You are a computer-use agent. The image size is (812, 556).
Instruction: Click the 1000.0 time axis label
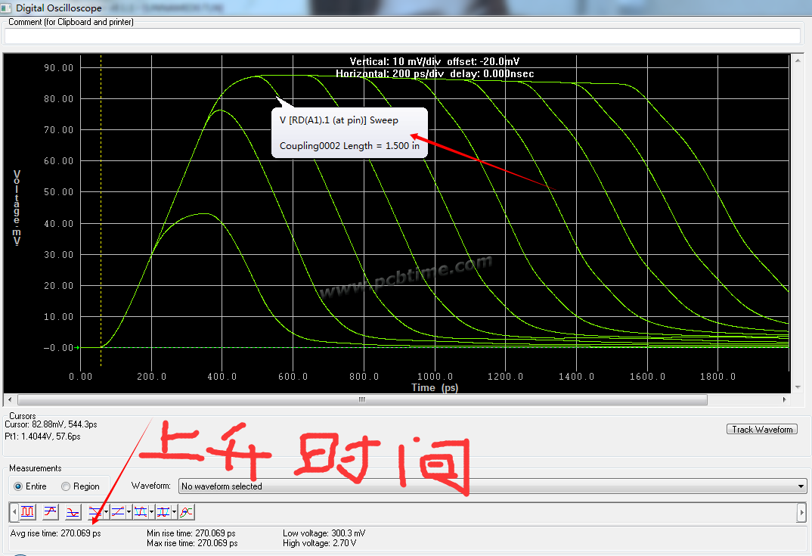435,377
